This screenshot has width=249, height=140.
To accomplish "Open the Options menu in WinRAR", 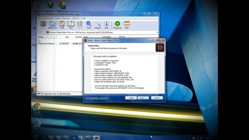I will (75, 18).
